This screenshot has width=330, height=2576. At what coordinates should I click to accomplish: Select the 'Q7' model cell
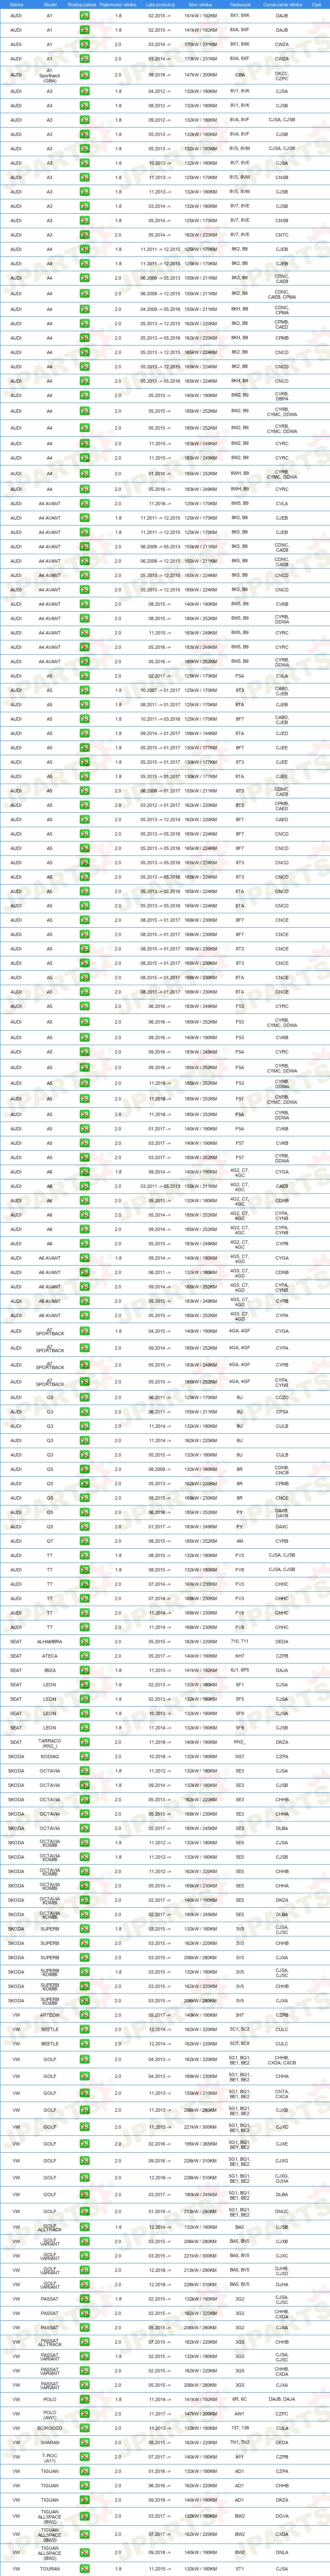[50, 1541]
